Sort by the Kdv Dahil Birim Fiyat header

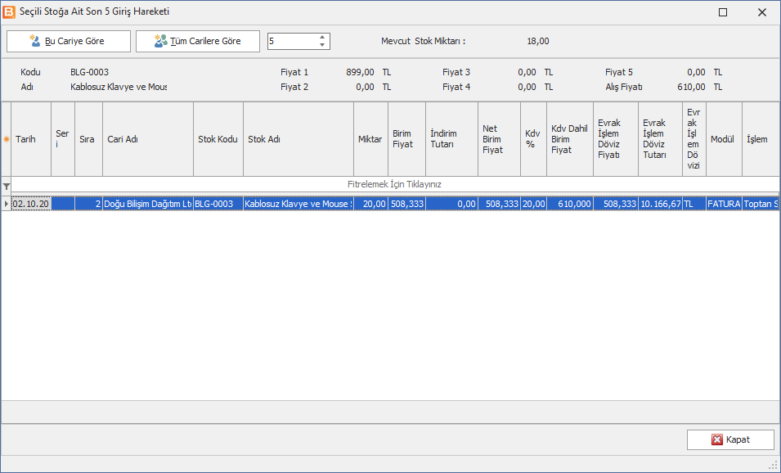(570, 139)
